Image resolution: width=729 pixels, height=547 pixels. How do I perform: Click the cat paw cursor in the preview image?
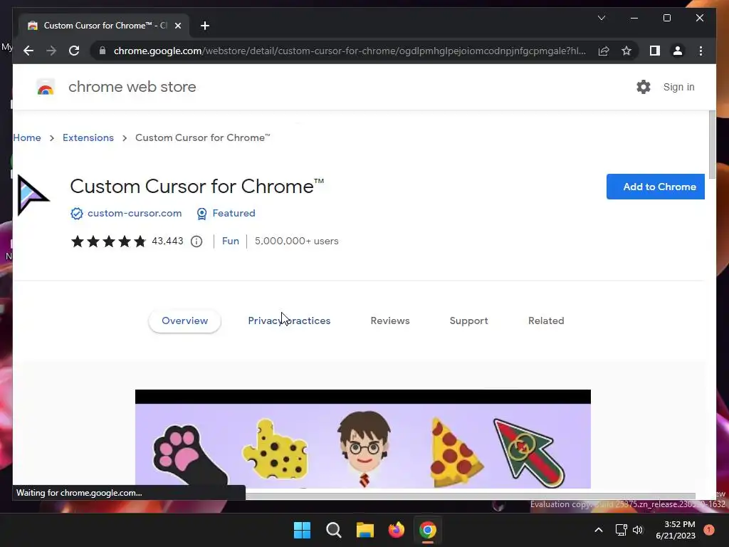tap(189, 455)
